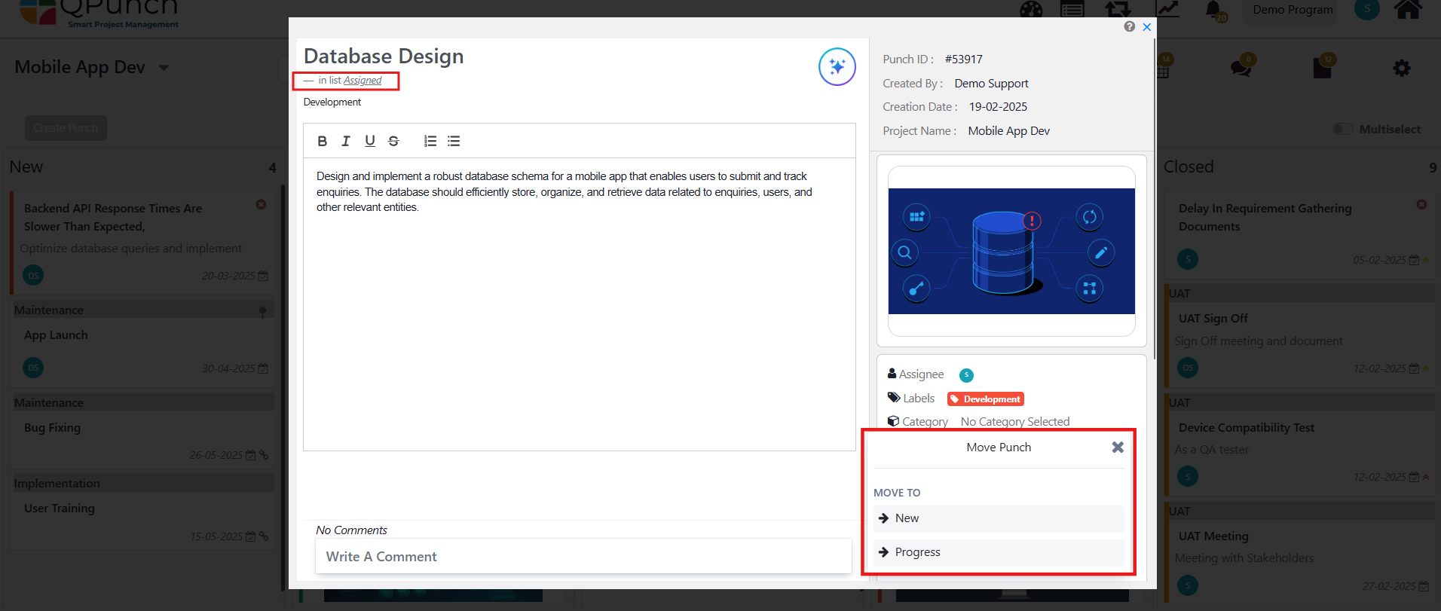Click the red Development label tag

[x=986, y=399]
